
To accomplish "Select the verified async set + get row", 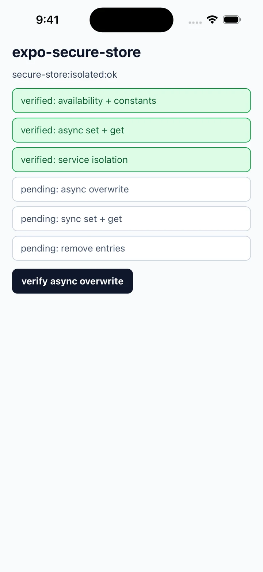I will (x=131, y=130).
